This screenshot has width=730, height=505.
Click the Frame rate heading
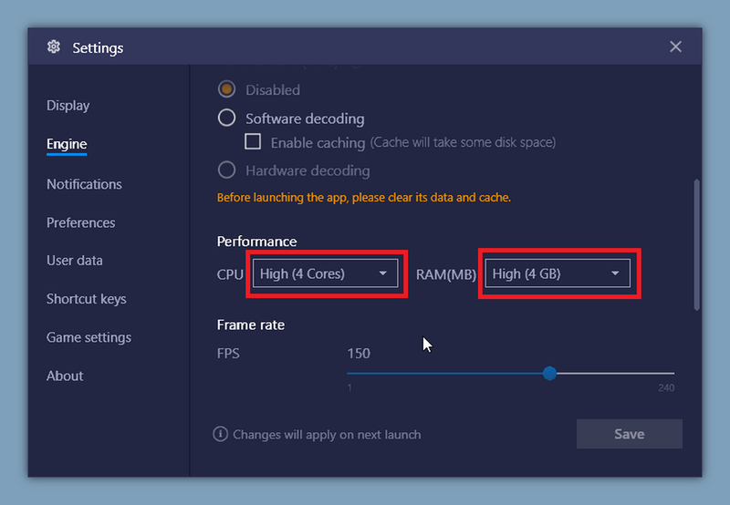coord(251,325)
